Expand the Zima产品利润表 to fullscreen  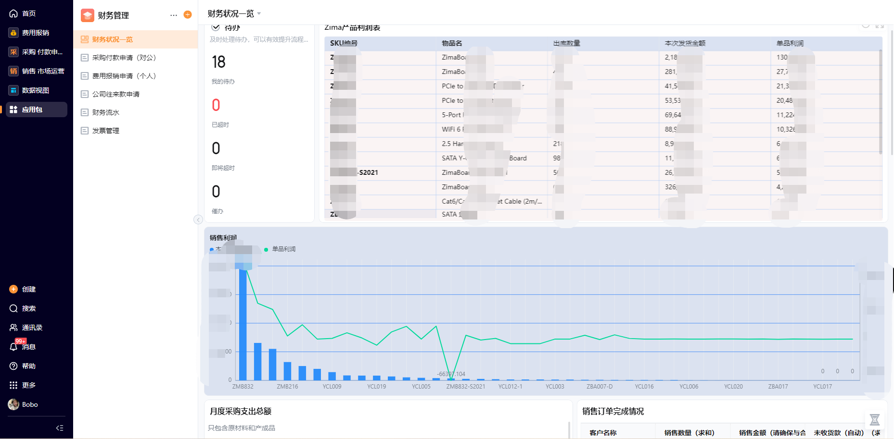click(880, 26)
